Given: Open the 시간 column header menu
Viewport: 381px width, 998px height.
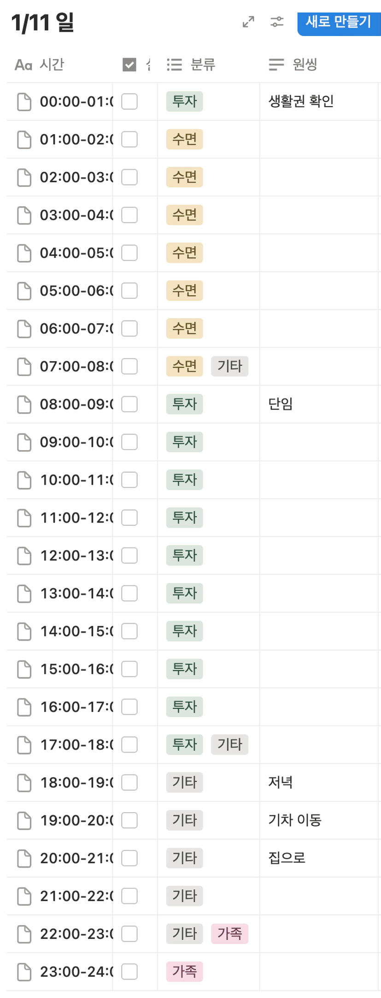Looking at the screenshot, I should 52,65.
